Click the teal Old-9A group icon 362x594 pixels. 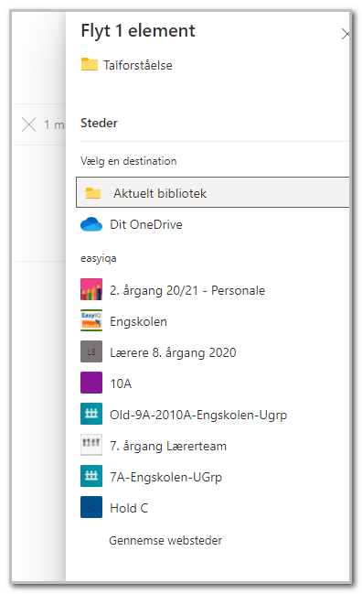coord(91,414)
